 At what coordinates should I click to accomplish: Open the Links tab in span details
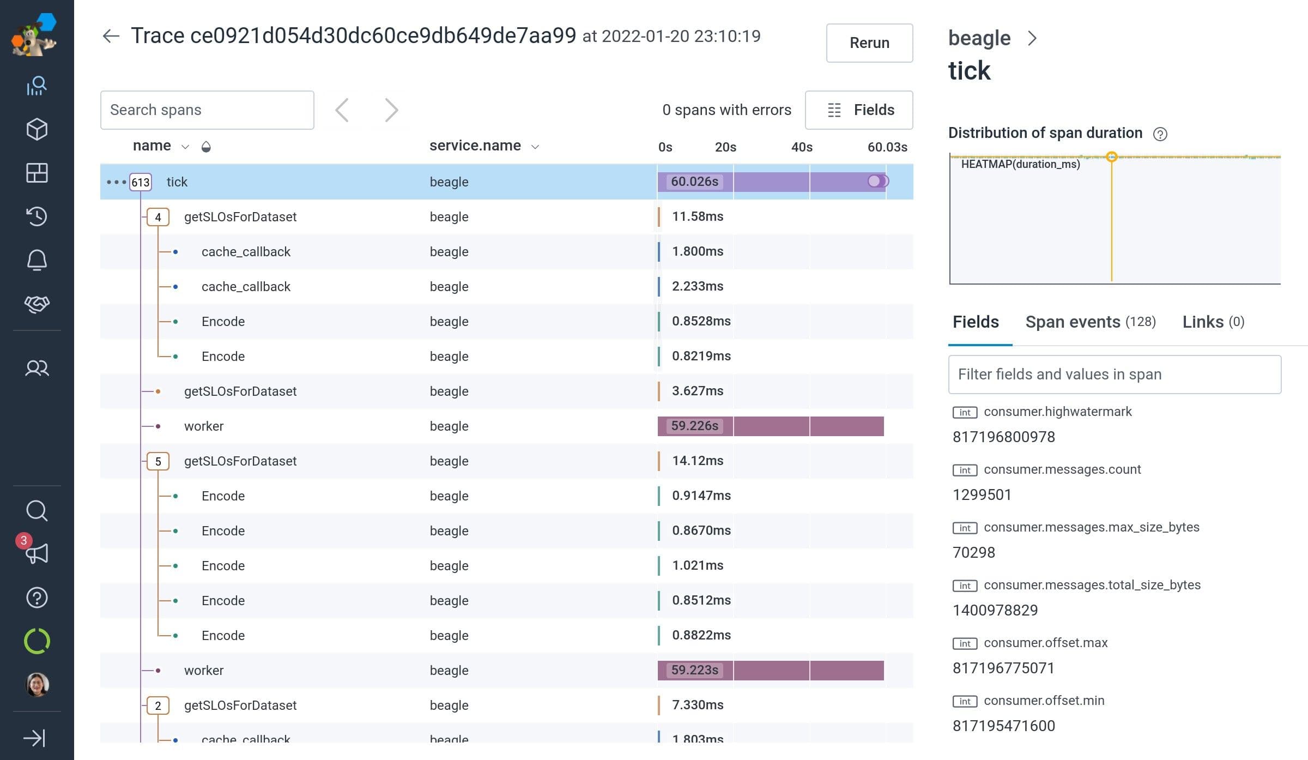pos(1212,322)
